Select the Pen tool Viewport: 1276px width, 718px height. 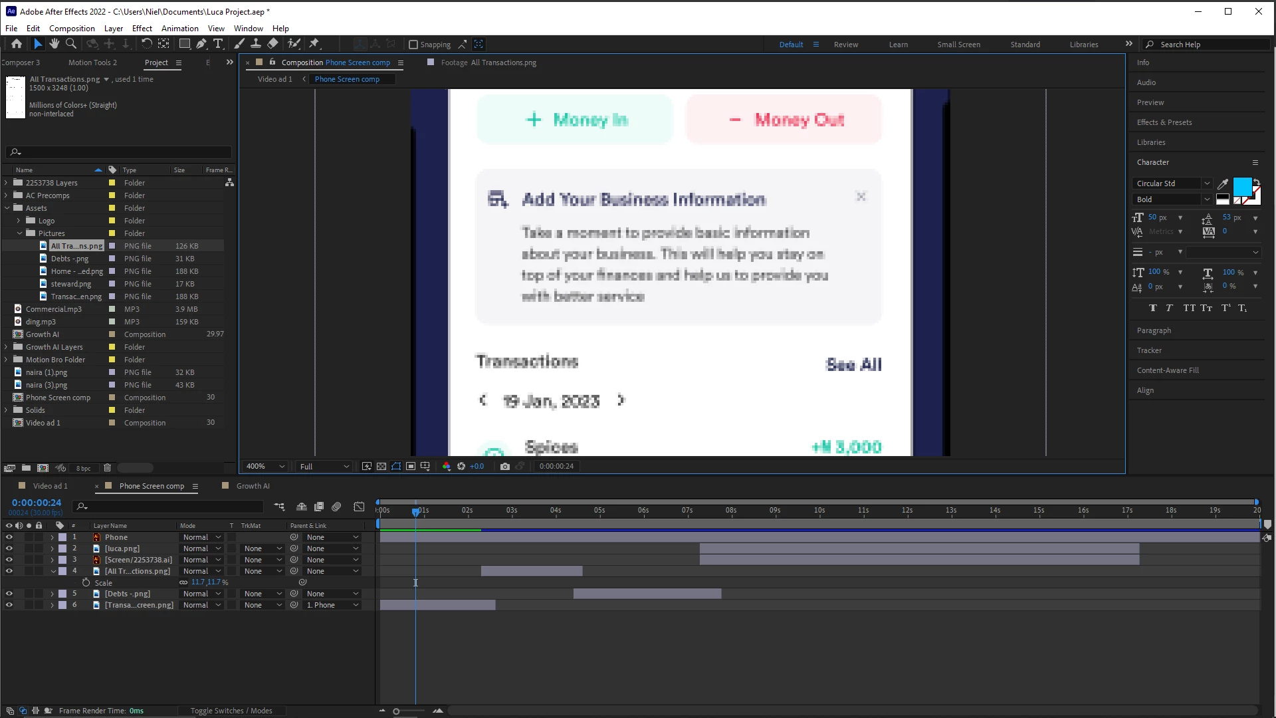point(201,44)
